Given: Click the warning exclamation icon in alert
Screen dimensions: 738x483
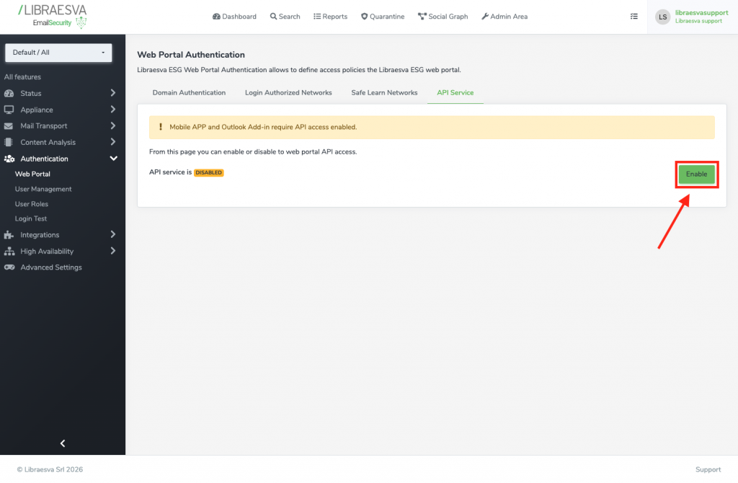Looking at the screenshot, I should click(x=161, y=127).
